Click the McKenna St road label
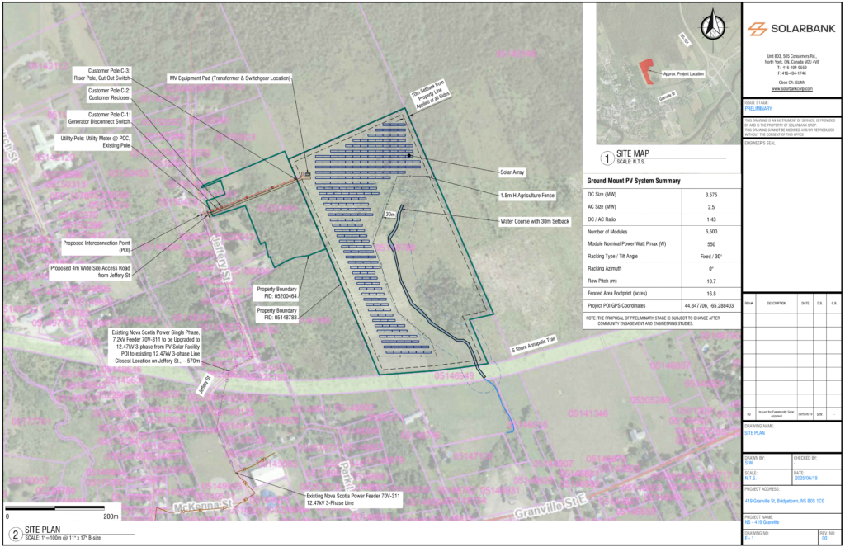This screenshot has width=845, height=547. coord(203,506)
